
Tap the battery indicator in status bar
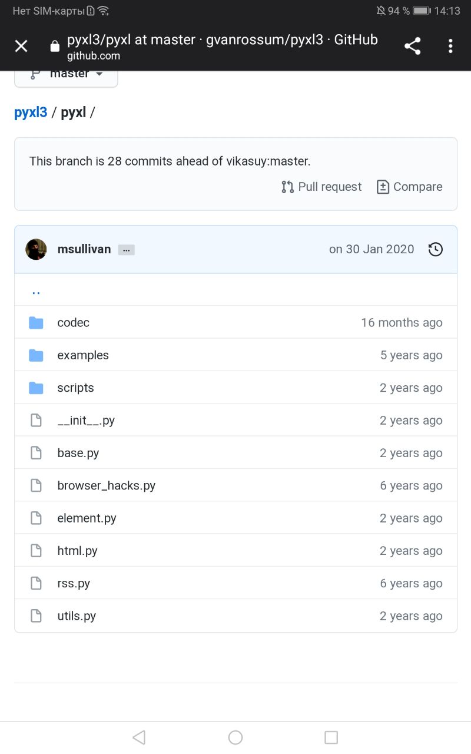click(x=422, y=11)
